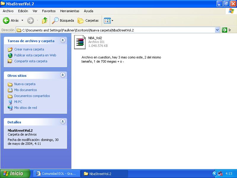Open the Favoritos menu
This screenshot has height=178, width=237.
coord(49,11)
